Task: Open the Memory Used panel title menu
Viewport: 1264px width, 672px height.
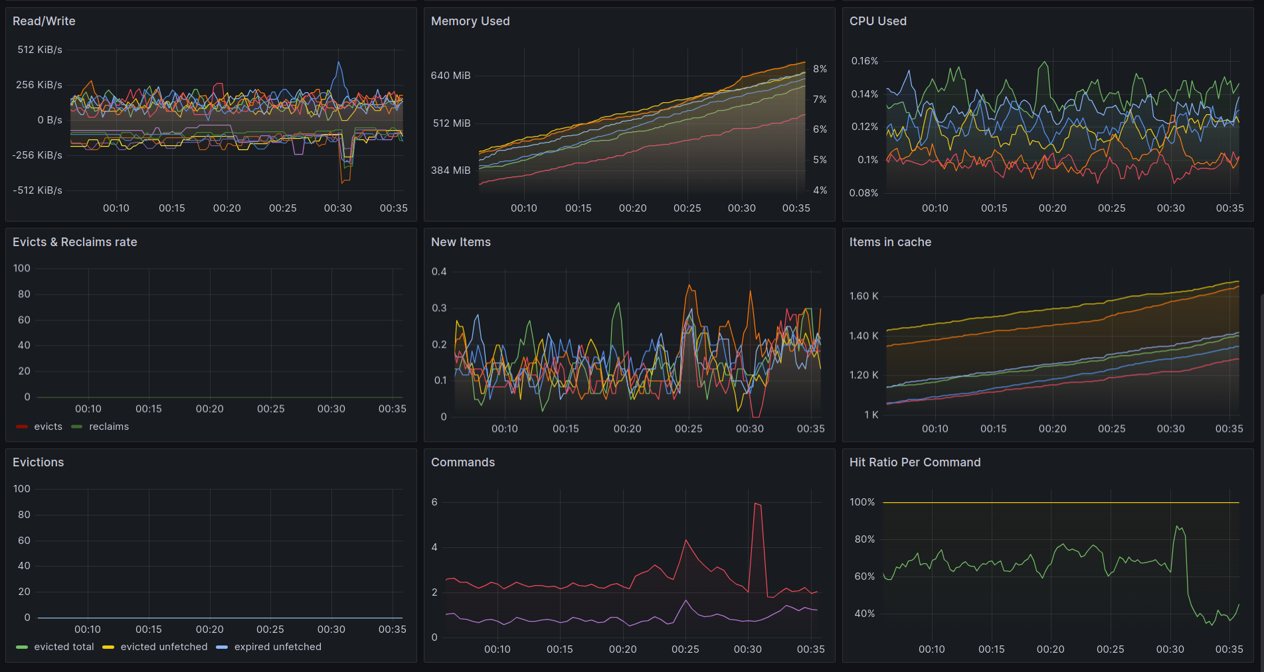Action: [470, 21]
